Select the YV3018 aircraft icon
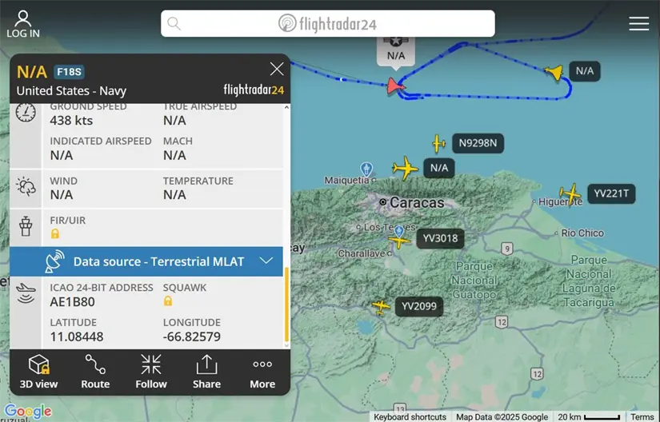The width and height of the screenshot is (660, 422). click(398, 241)
